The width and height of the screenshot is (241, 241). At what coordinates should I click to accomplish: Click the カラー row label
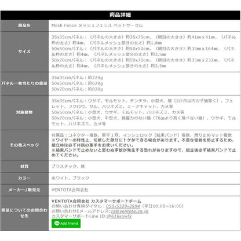pyautogui.click(x=24, y=178)
